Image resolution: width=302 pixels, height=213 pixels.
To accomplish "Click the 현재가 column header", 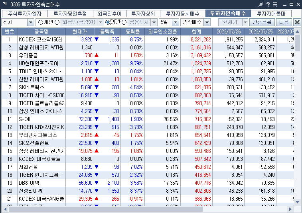I will (x=80, y=31).
